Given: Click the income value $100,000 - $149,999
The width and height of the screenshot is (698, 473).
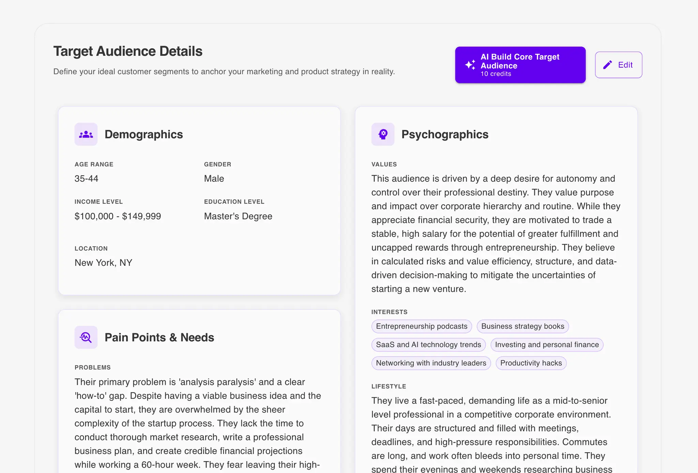Looking at the screenshot, I should [x=118, y=216].
